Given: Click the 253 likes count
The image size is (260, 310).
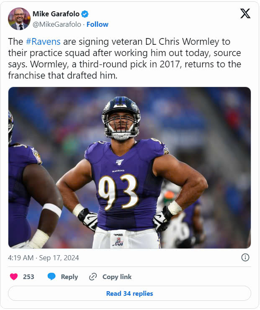Looking at the screenshot, I should pos(28,277).
